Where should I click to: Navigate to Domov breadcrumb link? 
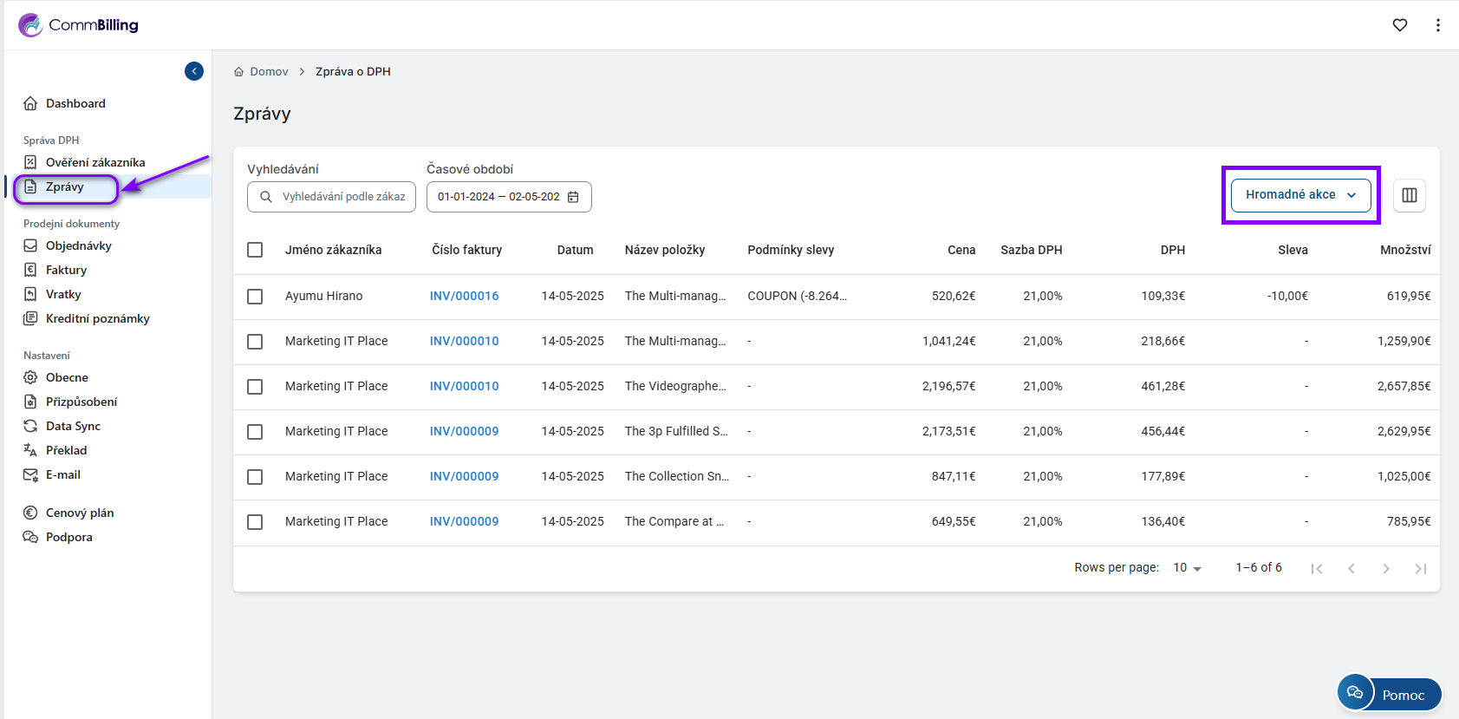(269, 72)
